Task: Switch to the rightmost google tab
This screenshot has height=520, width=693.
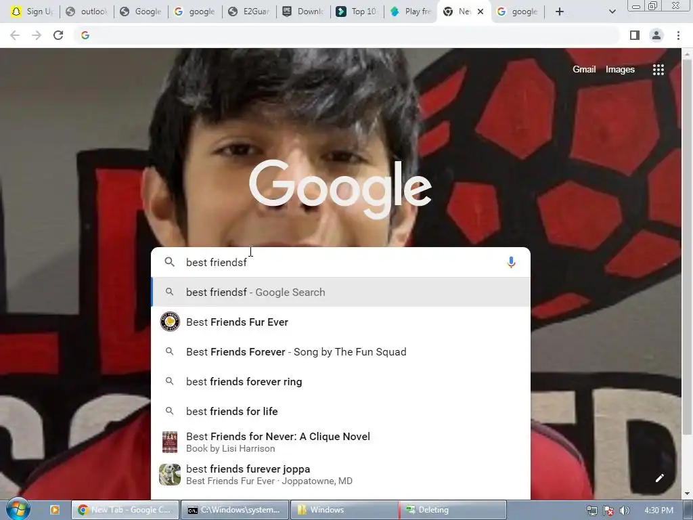Action: tap(518, 12)
